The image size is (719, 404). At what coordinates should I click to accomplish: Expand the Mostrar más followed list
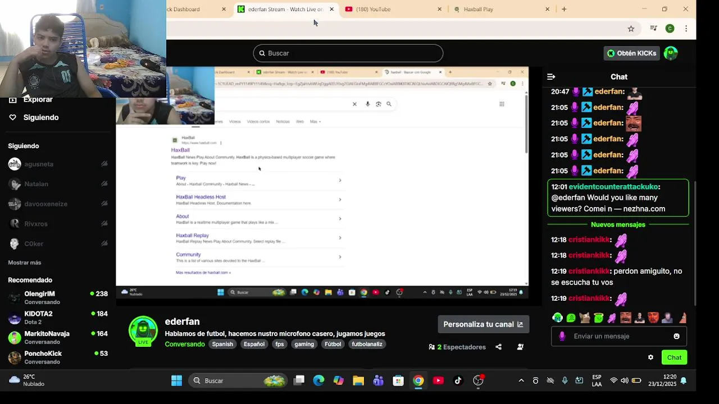point(25,263)
